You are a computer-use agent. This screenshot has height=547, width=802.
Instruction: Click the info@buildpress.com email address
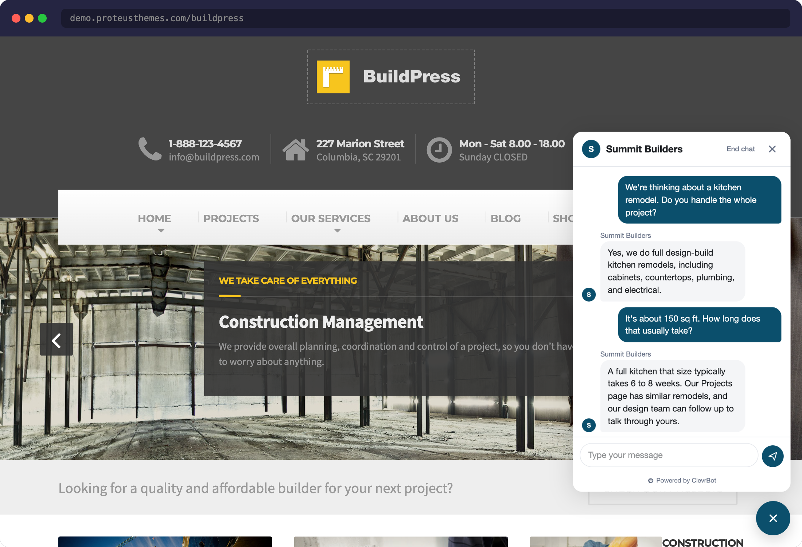click(214, 157)
